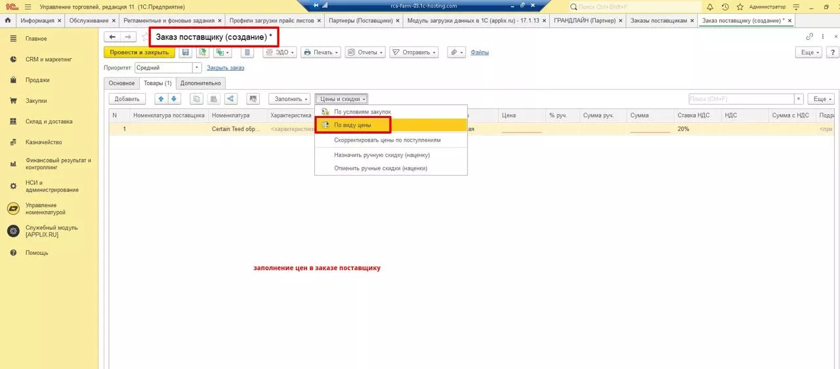Click the Ставка НДС 20% cell

[x=697, y=129]
